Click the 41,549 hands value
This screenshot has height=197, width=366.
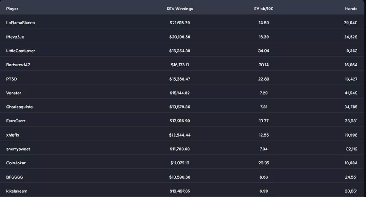pyautogui.click(x=350, y=93)
